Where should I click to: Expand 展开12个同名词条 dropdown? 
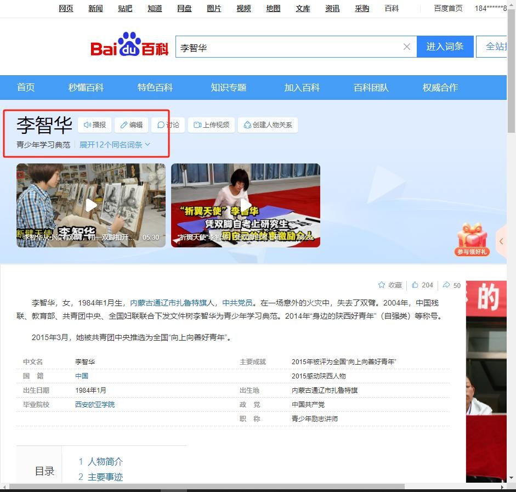[x=115, y=145]
